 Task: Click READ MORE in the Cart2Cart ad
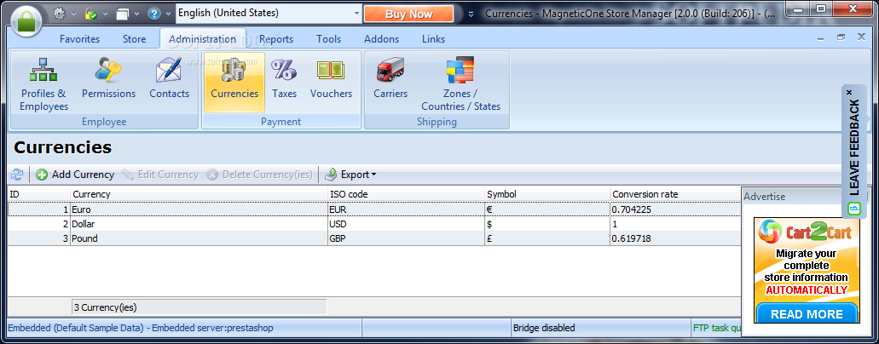(807, 313)
